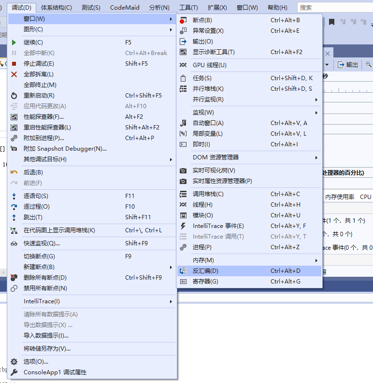373x383 pixels.
Task: Click the Output (输出) toolbar button
Action: pyautogui.click(x=348, y=65)
